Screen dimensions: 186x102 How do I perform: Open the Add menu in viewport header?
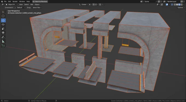coord(32,4)
